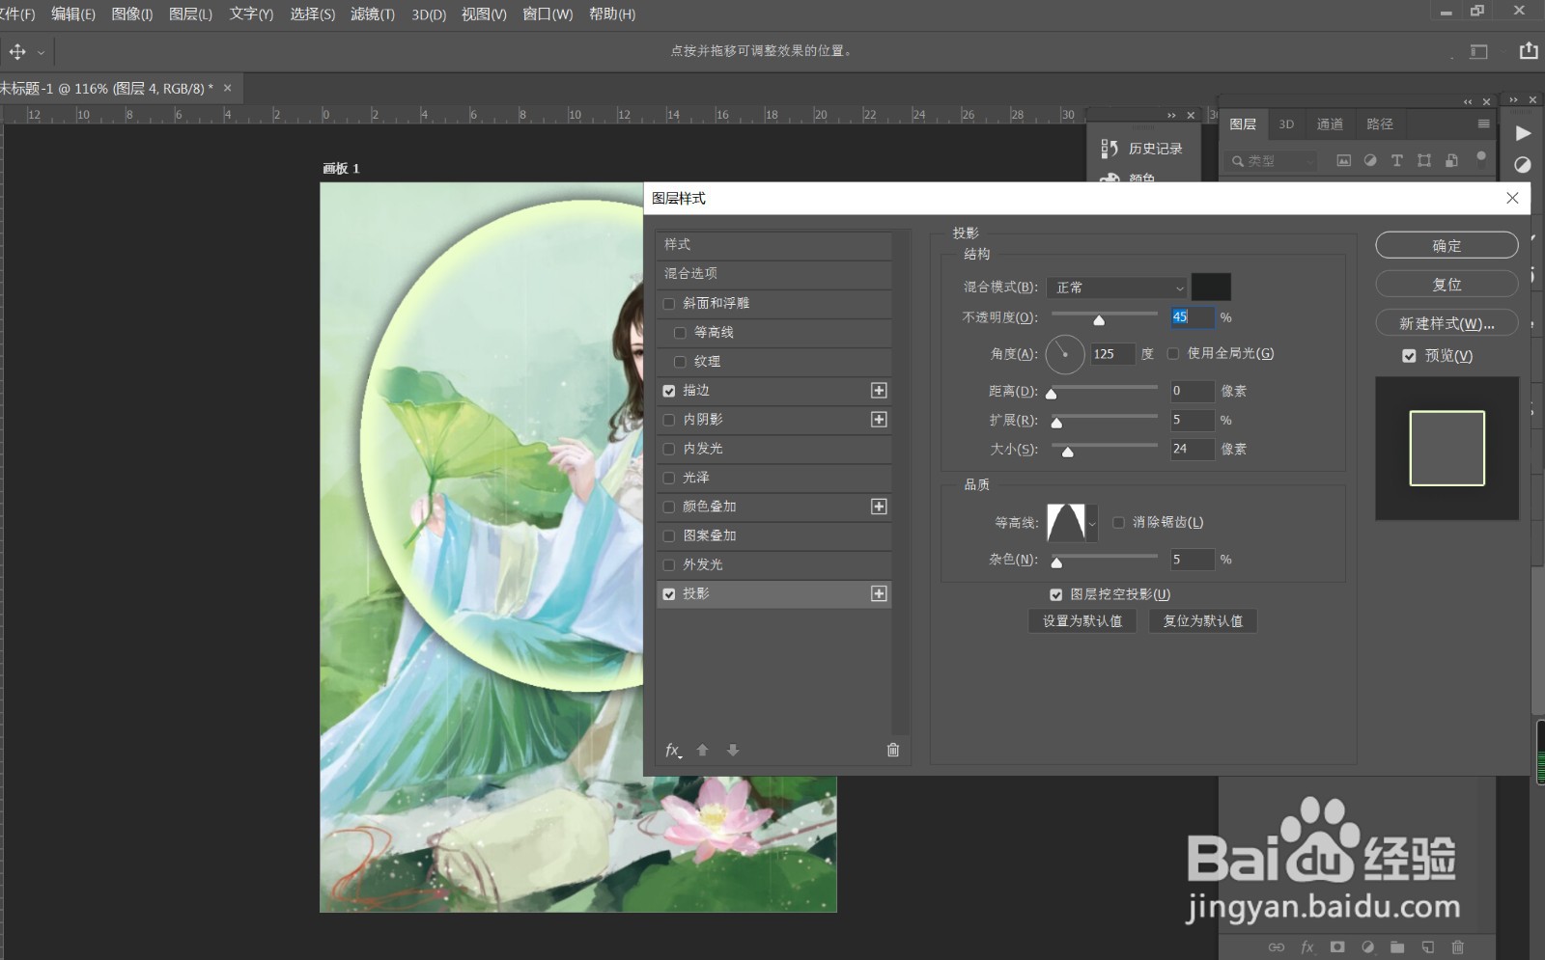Image resolution: width=1545 pixels, height=960 pixels.
Task: Enable the 光泽 effect checkbox
Action: 669,478
